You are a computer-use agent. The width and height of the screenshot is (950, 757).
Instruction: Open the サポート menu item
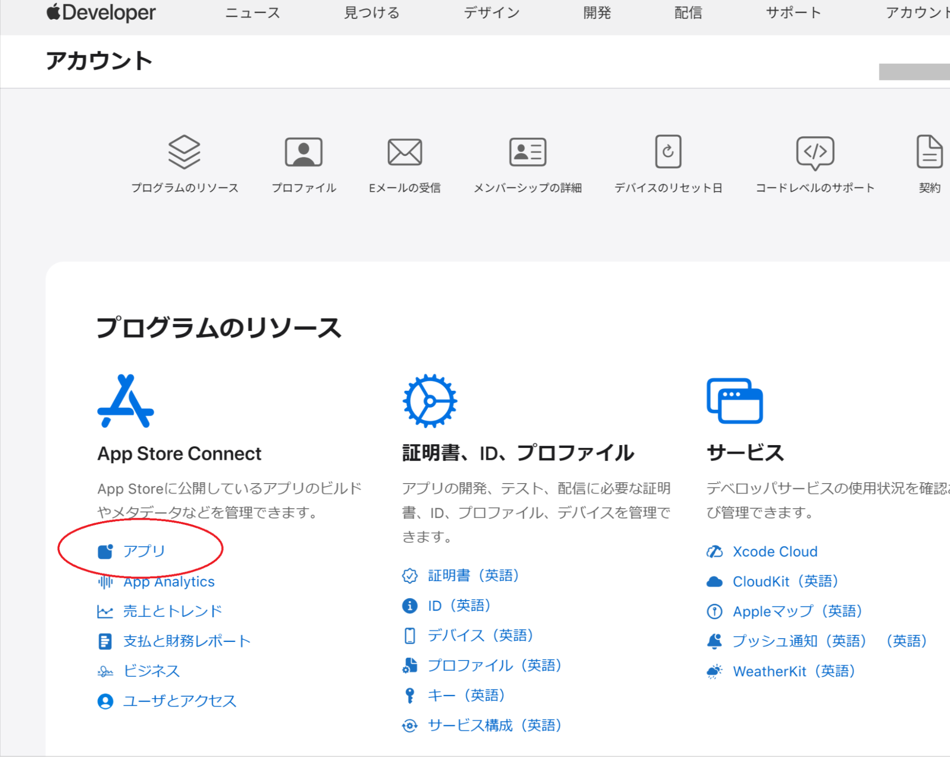[793, 13]
